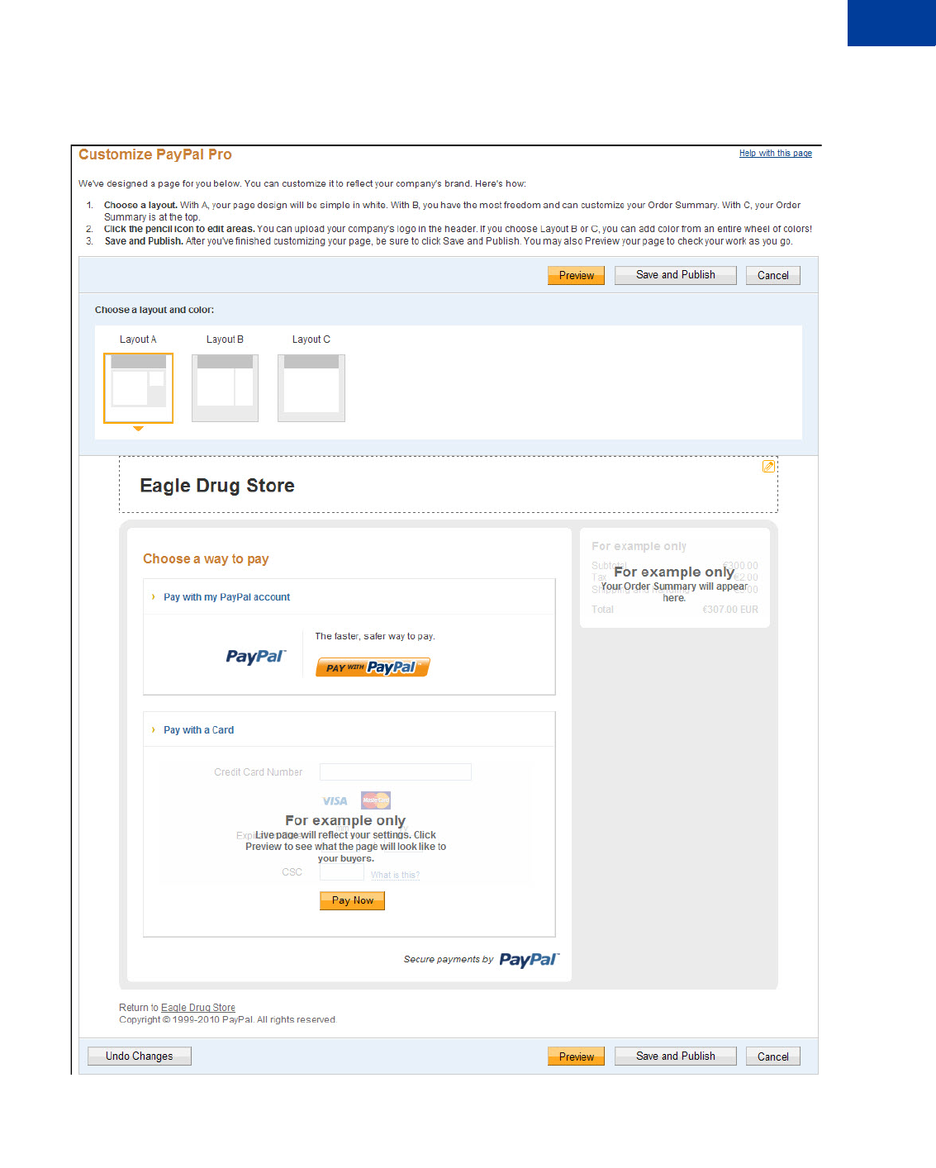Click the bottom Save and Publish button
The width and height of the screenshot is (936, 1168).
pyautogui.click(x=675, y=1056)
